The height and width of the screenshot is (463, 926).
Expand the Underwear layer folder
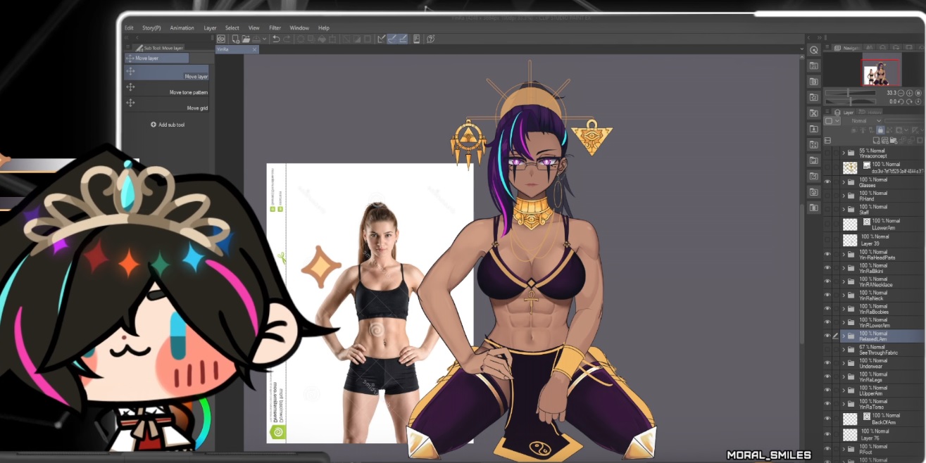pyautogui.click(x=844, y=363)
